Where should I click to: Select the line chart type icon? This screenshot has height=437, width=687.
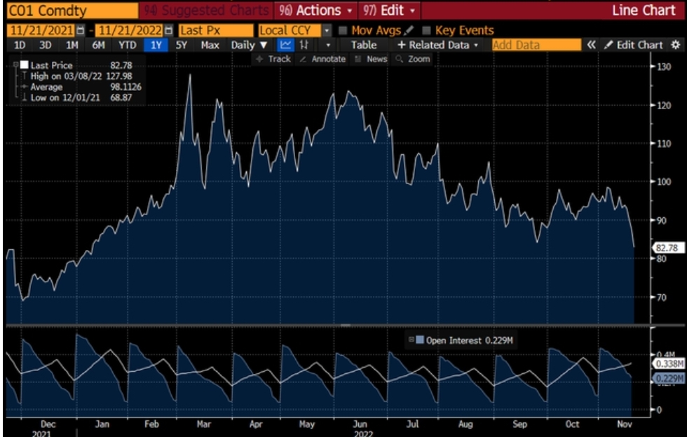coord(285,45)
